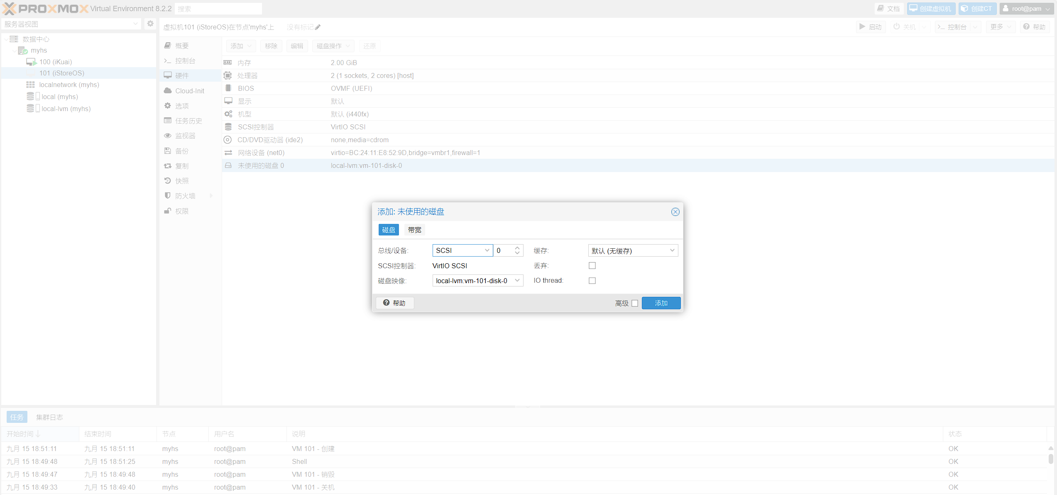Toggle the 高级 advanced checkbox
The image size is (1057, 495).
point(634,303)
